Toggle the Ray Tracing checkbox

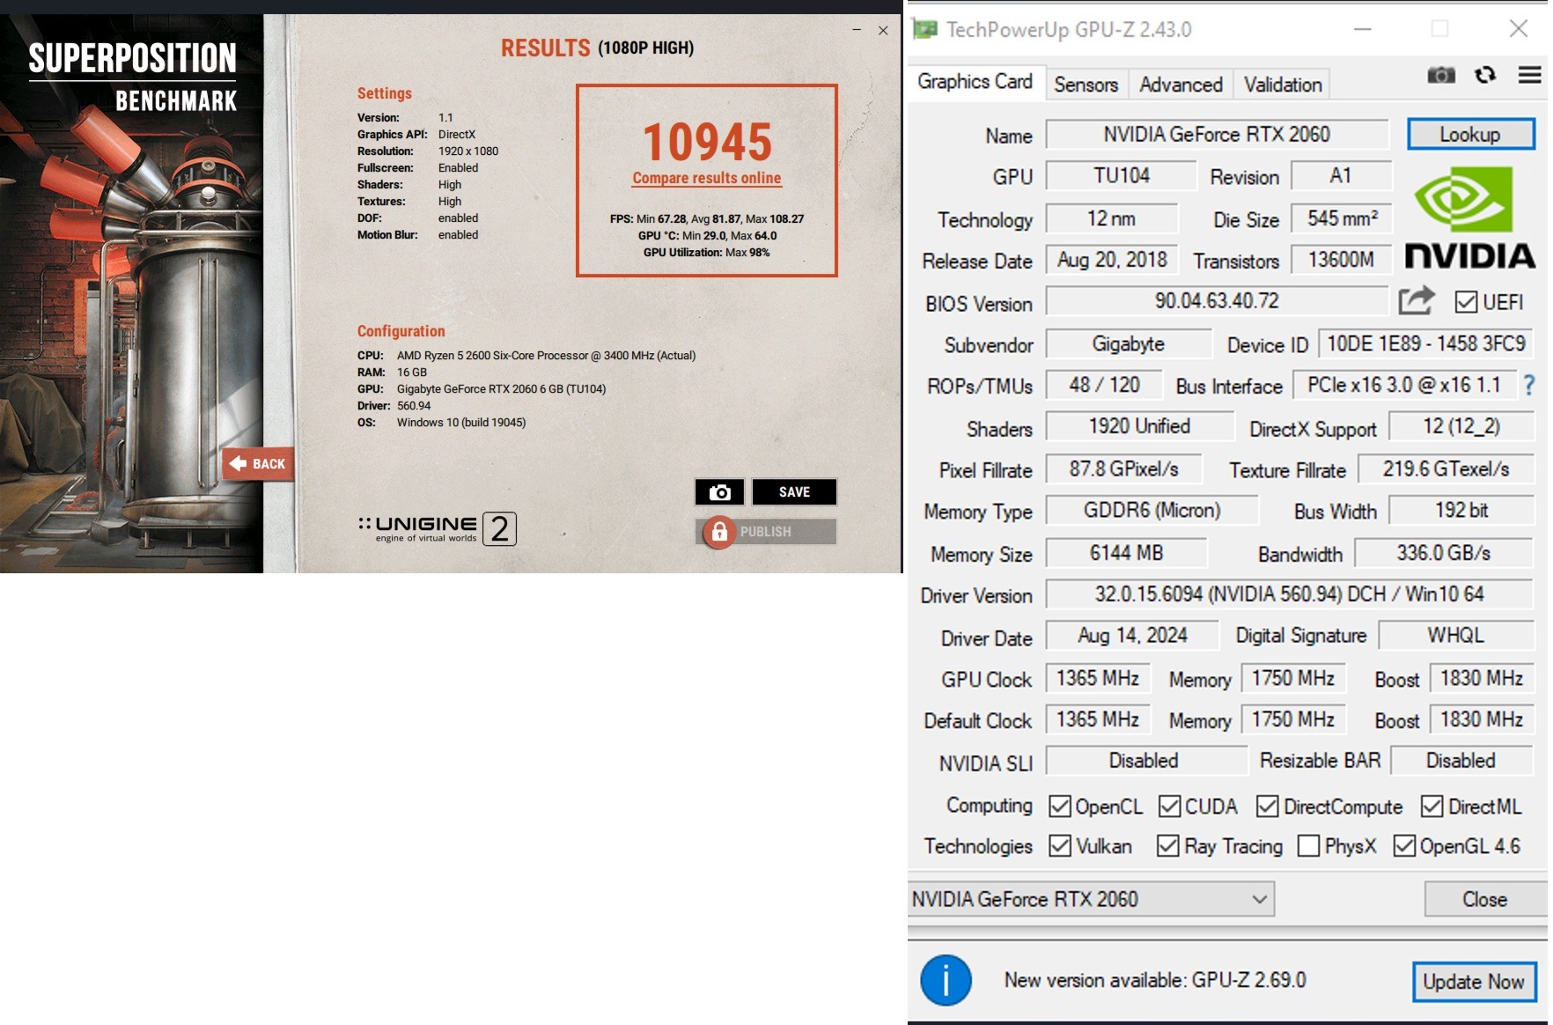point(1168,846)
